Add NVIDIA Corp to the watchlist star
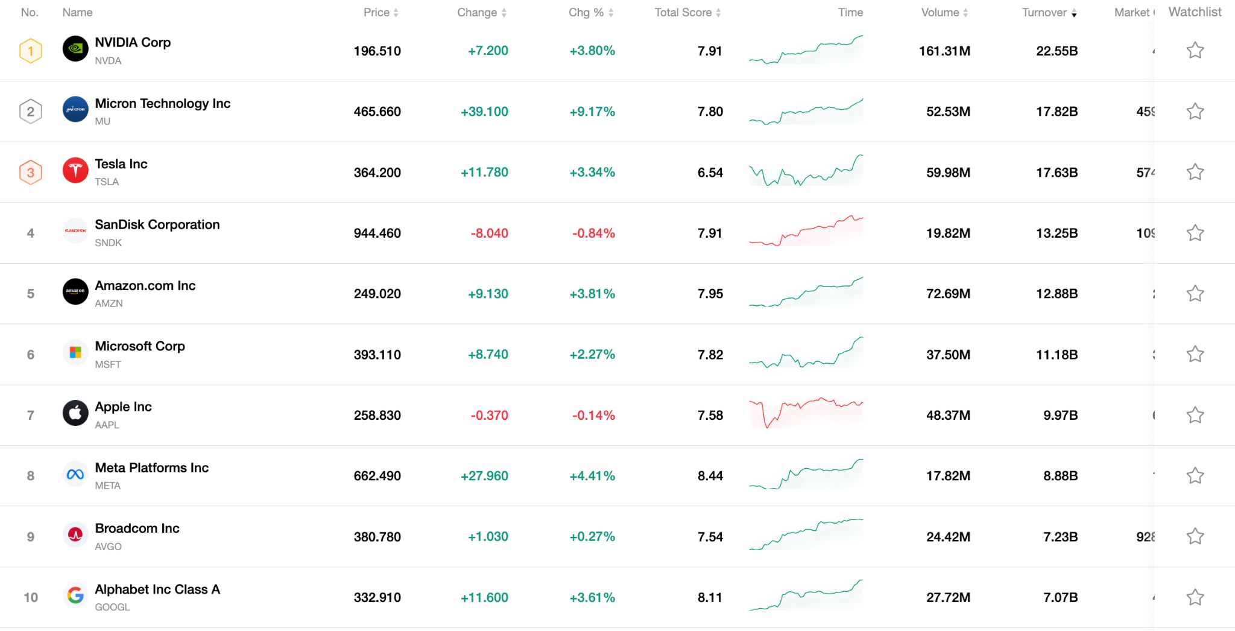 [1195, 50]
